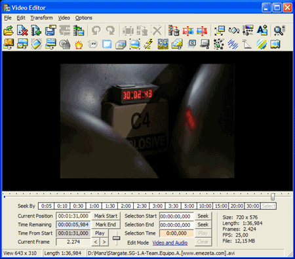
Task: Click the timeline position slider thumb
Action: tap(273, 197)
